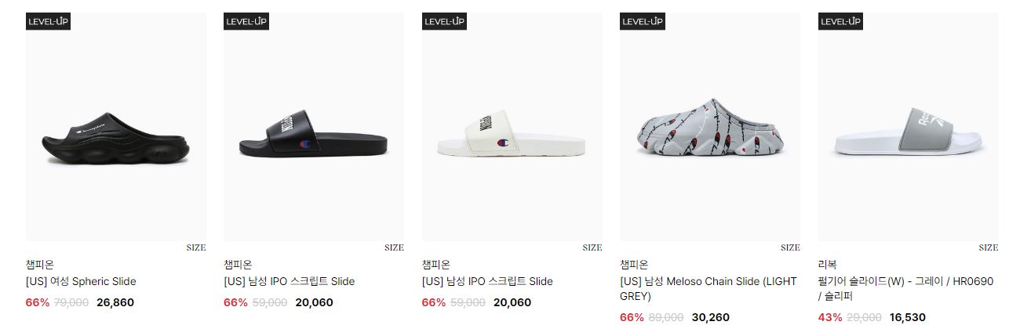Select the 리복 brand name link
This screenshot has height=325, width=1009.
pos(828,265)
